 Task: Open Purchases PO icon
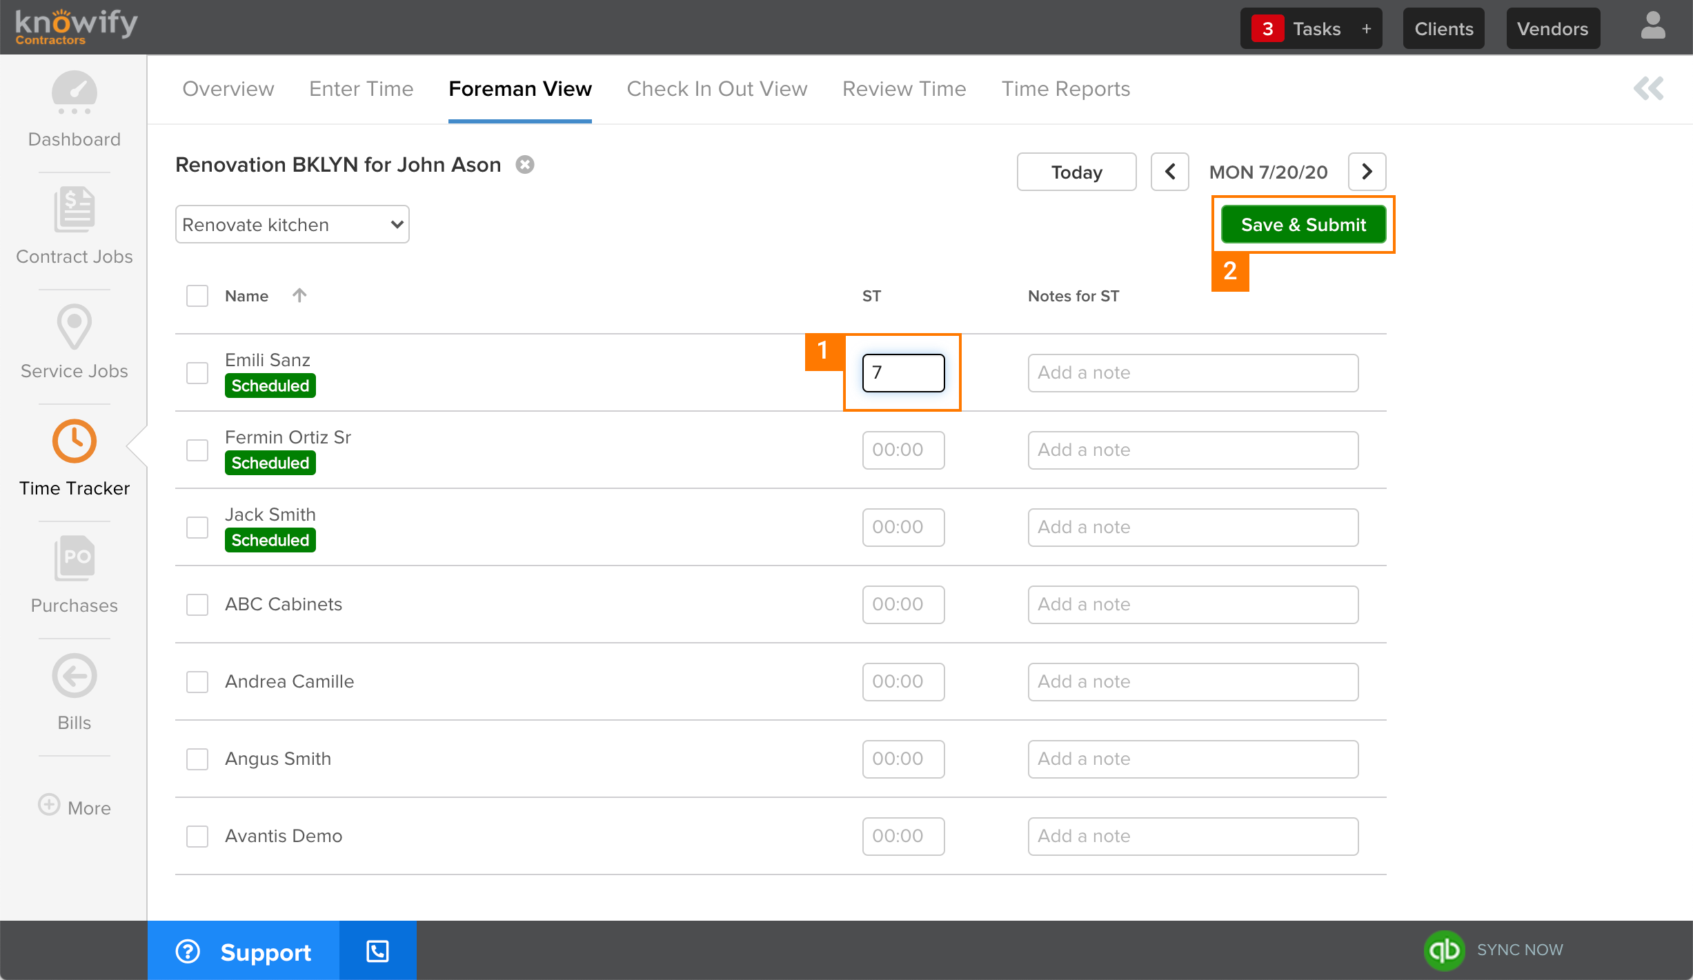[75, 558]
